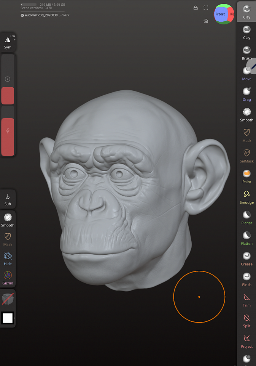Select the Drag tool
This screenshot has height=366, width=256.
point(246,94)
